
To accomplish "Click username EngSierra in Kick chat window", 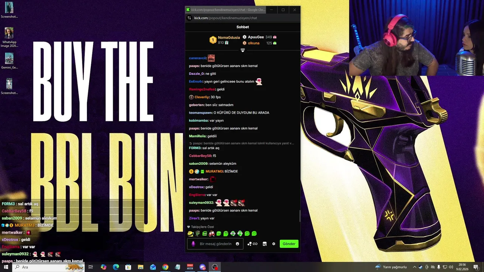I will (x=197, y=195).
